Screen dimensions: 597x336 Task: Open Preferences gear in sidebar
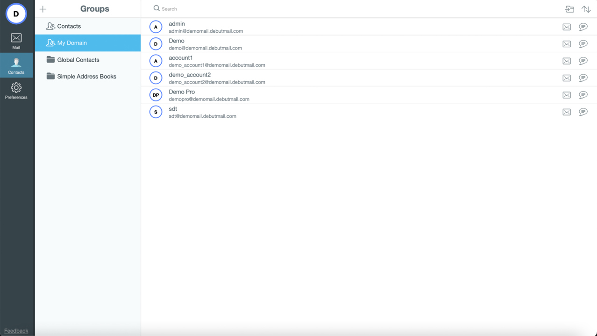16,91
